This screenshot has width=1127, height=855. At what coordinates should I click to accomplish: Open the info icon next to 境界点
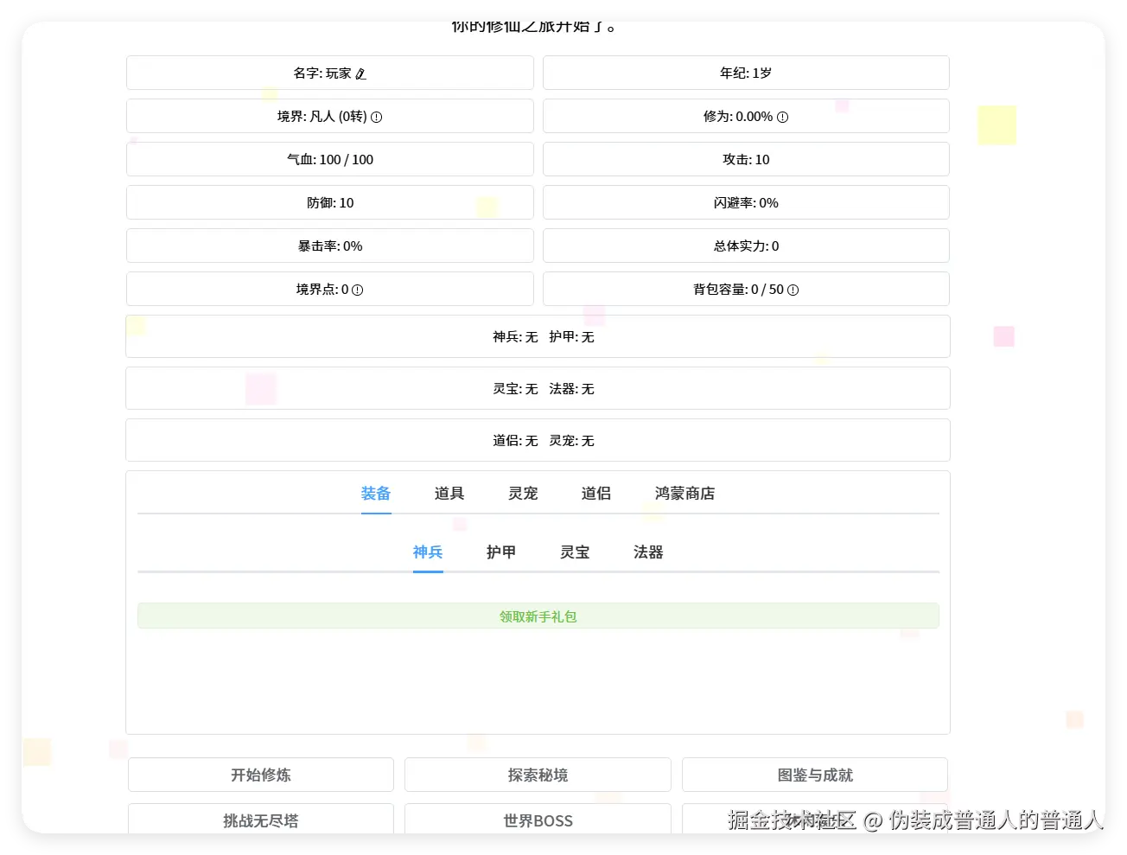click(x=357, y=290)
